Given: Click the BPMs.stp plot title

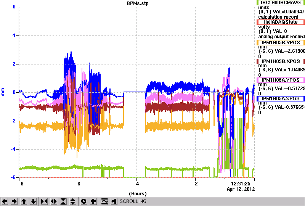Looking at the screenshot, I should [138, 3].
